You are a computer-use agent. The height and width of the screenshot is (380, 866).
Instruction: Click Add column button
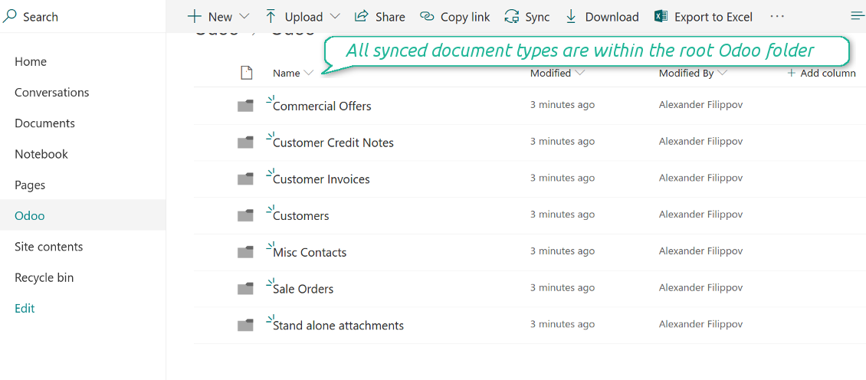coord(822,73)
